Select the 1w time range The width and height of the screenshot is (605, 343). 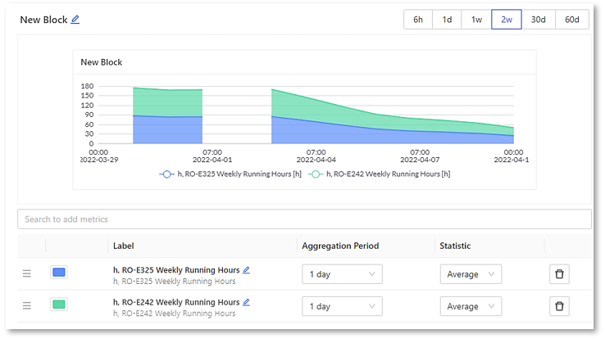coord(476,20)
